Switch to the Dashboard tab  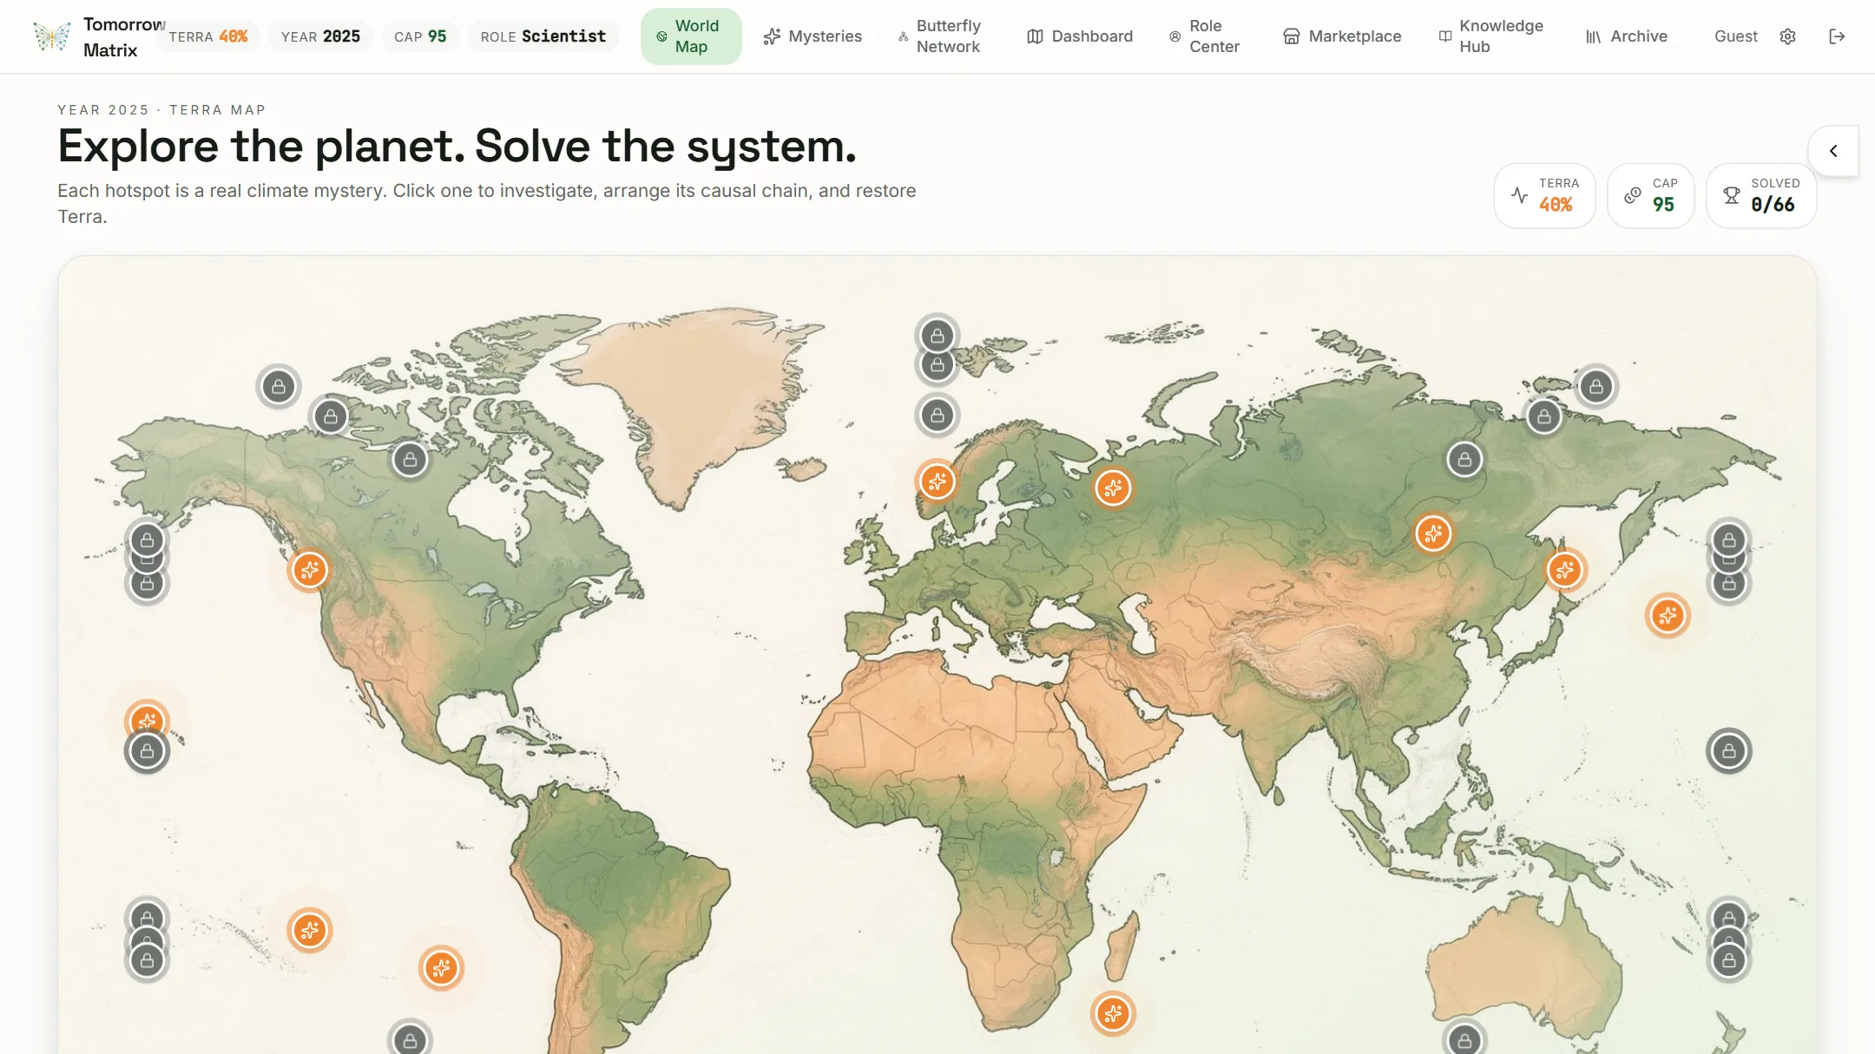[1080, 36]
